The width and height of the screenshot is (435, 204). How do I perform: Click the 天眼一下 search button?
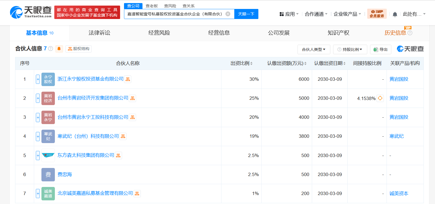[246, 14]
